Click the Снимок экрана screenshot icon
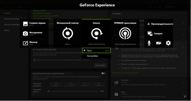The image size is (191, 101). pos(25,24)
